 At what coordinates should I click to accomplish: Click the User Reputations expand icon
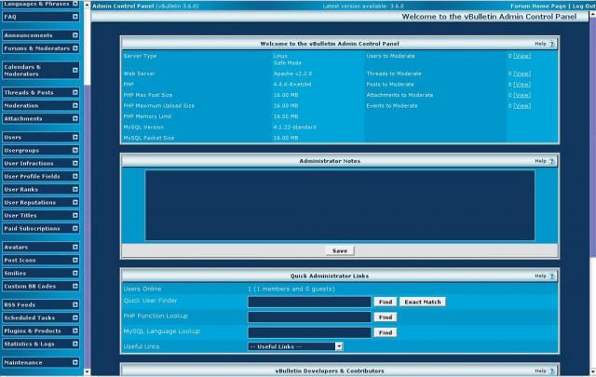coord(74,202)
